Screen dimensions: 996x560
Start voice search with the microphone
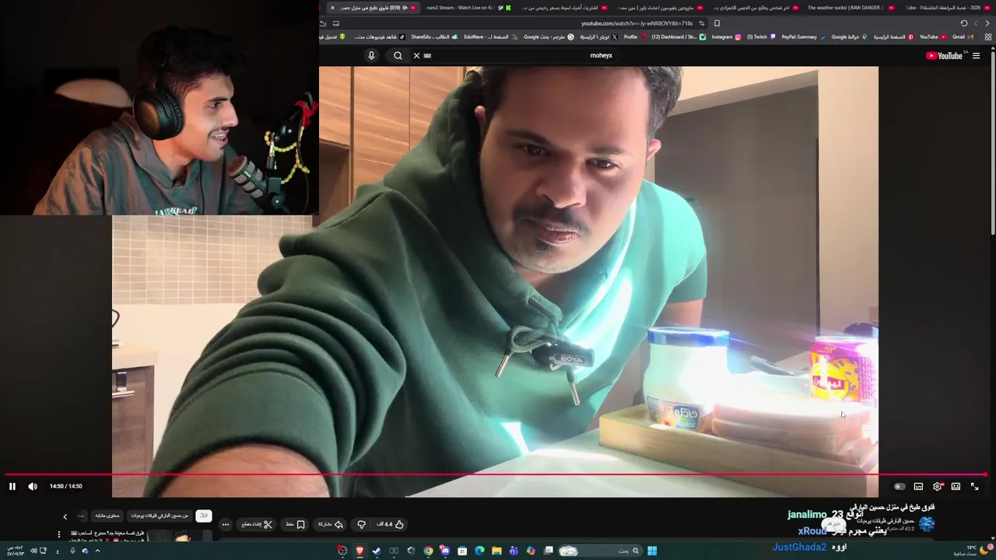[x=371, y=55]
